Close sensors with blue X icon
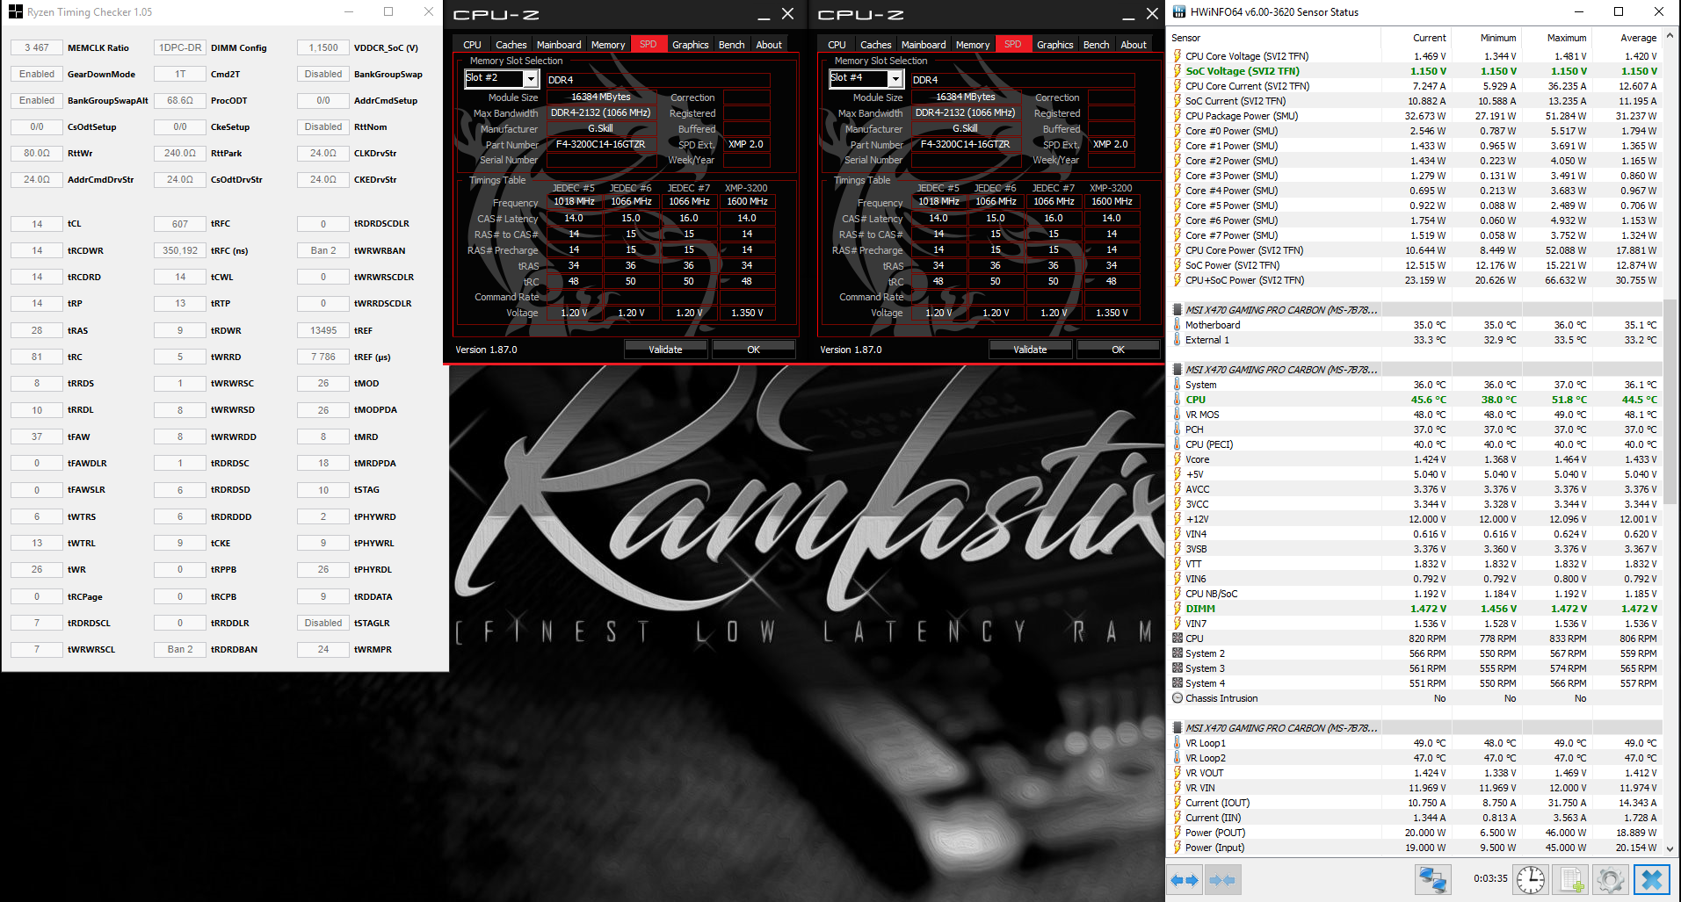This screenshot has height=902, width=1681. pyautogui.click(x=1652, y=880)
